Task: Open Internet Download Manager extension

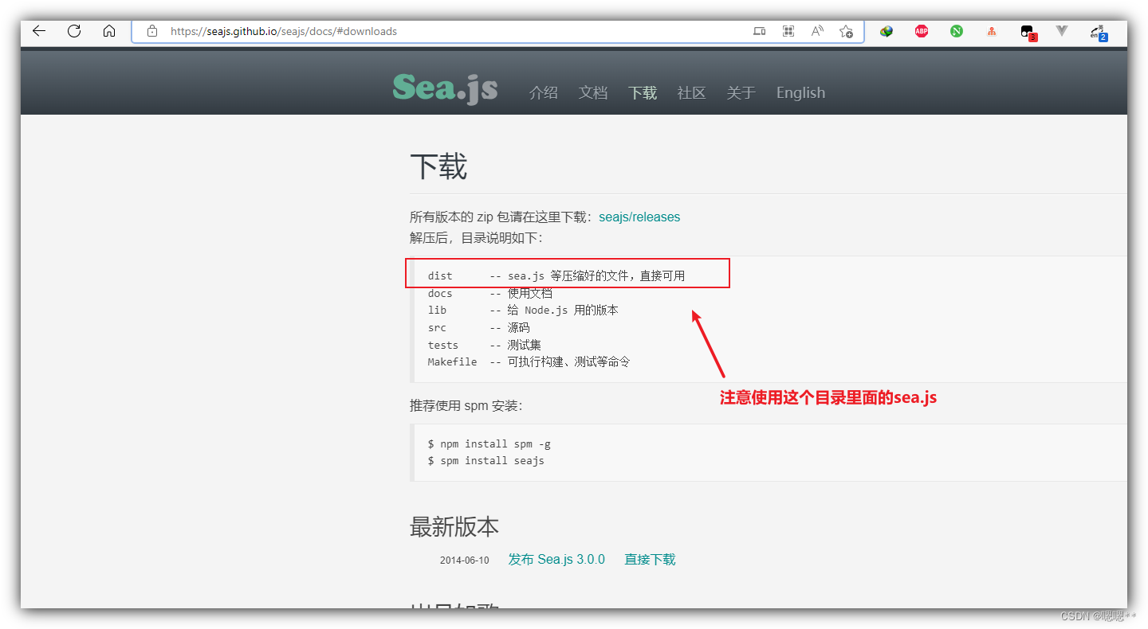Action: 887,31
